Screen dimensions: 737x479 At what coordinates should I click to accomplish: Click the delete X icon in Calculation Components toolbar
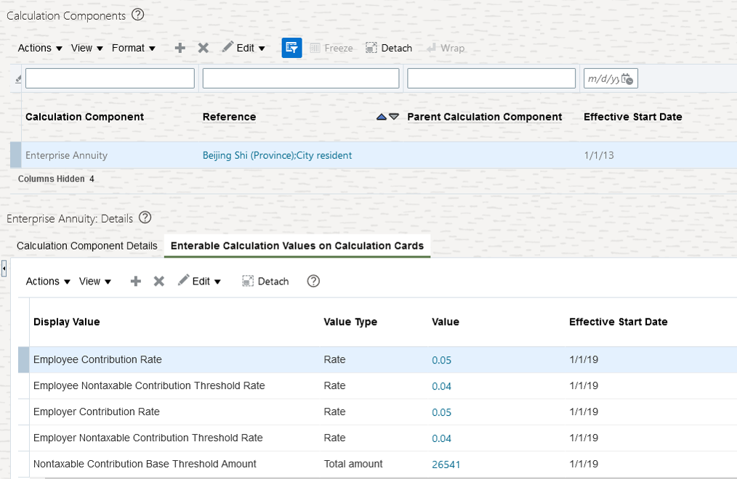204,48
